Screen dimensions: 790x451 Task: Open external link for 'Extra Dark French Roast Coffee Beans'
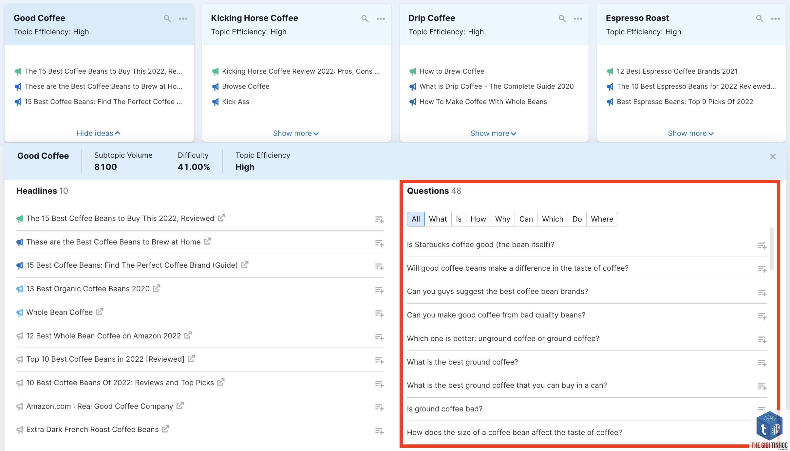(166, 429)
